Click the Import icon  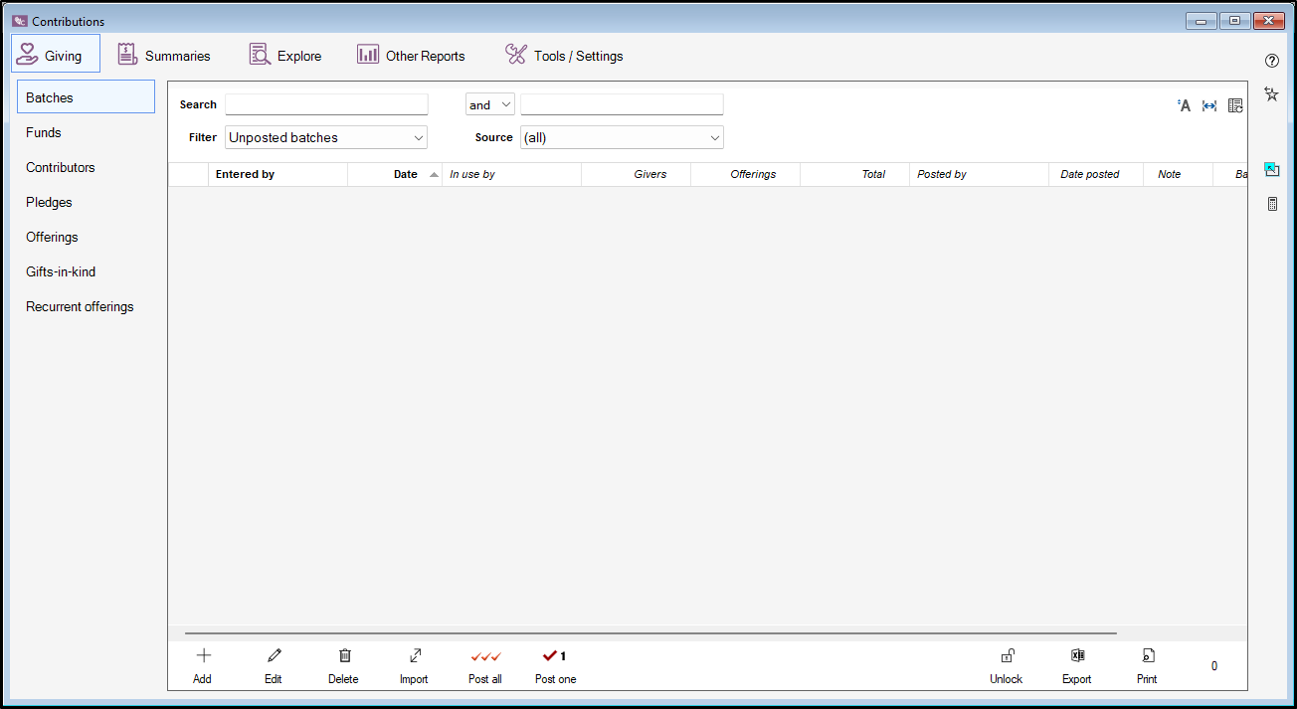coord(415,656)
